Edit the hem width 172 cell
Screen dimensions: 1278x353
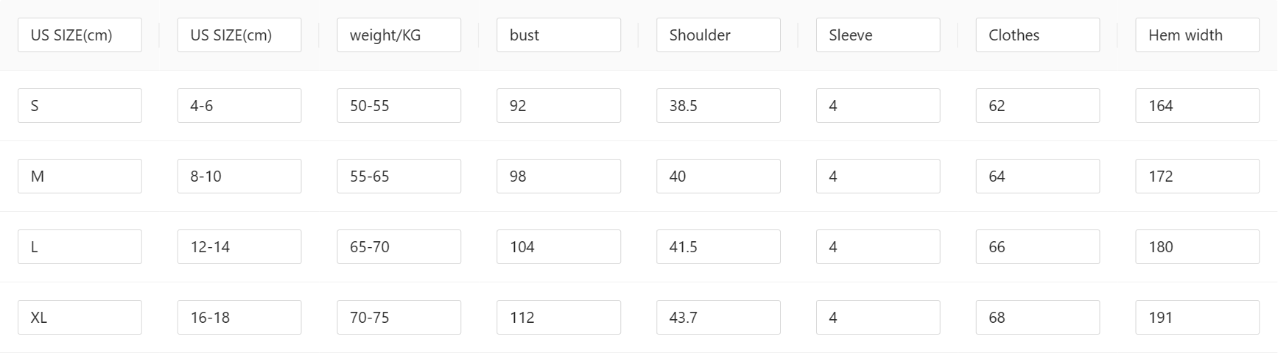click(1197, 176)
